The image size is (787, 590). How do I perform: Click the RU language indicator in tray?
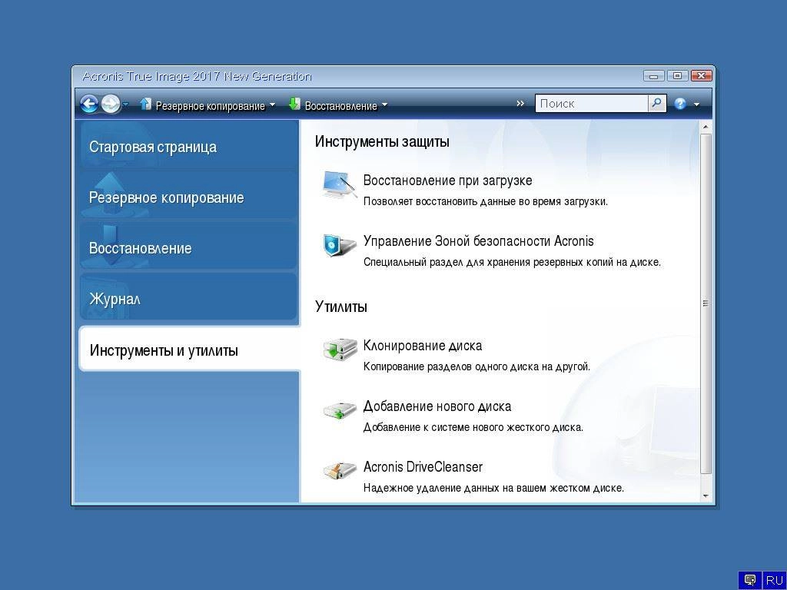click(775, 581)
